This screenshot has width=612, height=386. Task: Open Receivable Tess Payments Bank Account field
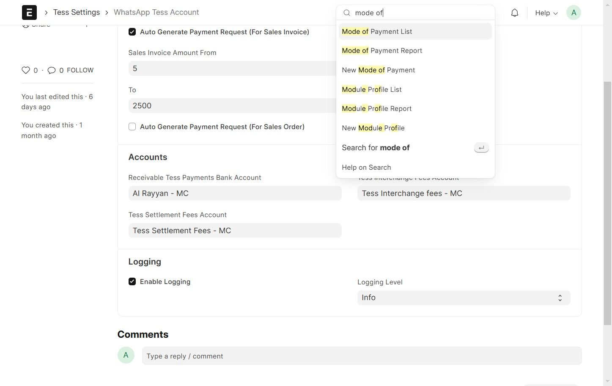[235, 193]
